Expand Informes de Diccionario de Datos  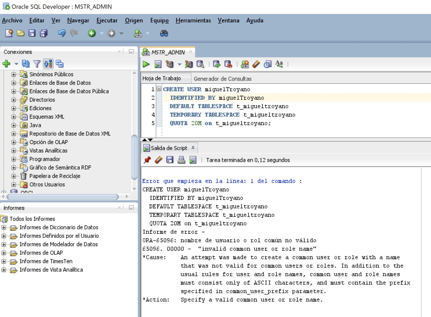(4, 227)
